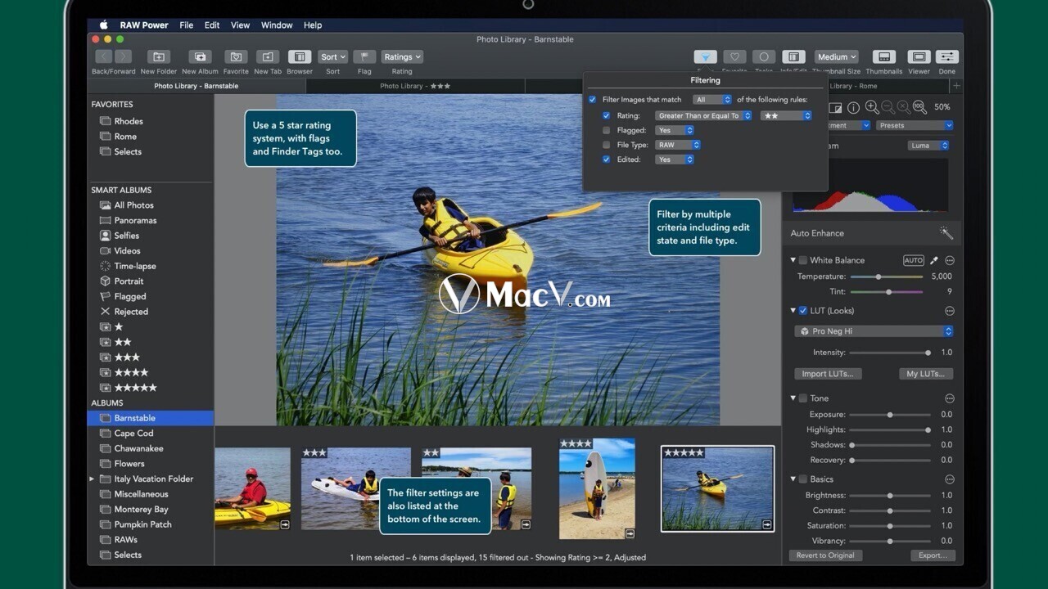Expand the Italy Vacation Folder disclosure triangle
The image size is (1048, 589).
[92, 479]
